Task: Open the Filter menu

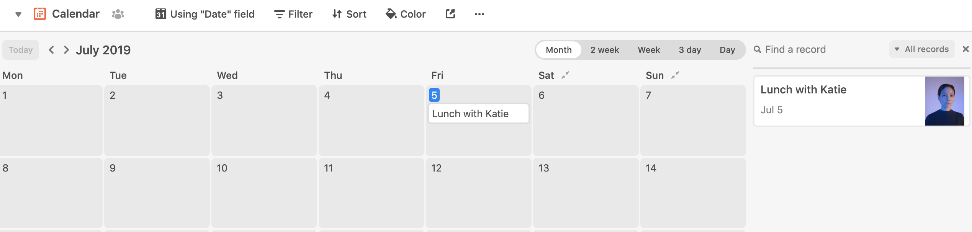Action: pos(293,14)
